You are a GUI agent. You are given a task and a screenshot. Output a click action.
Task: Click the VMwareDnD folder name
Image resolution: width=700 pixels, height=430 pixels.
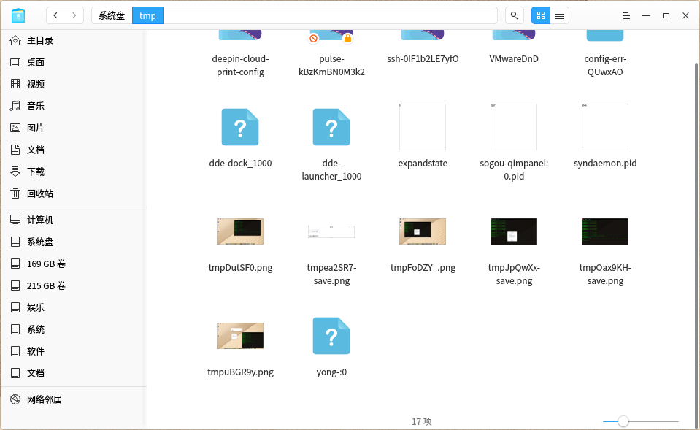[x=514, y=59]
